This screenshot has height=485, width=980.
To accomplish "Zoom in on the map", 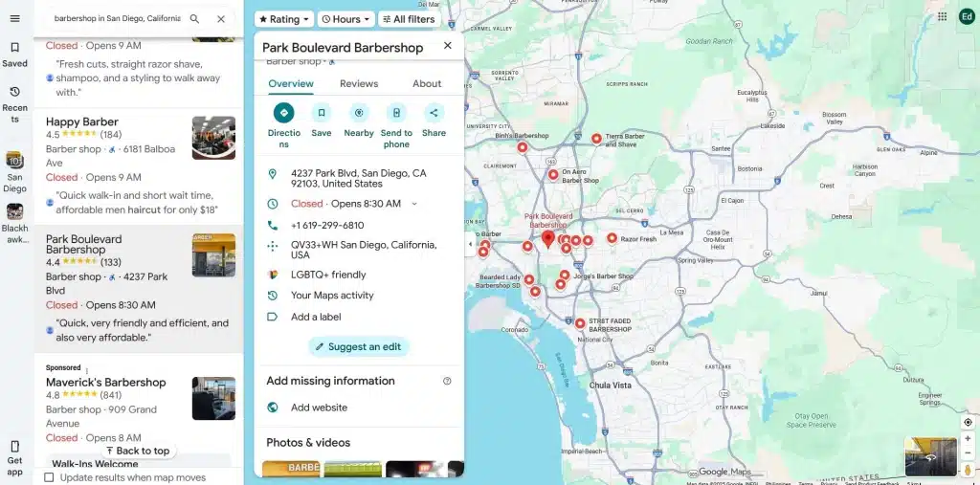I will coord(968,439).
